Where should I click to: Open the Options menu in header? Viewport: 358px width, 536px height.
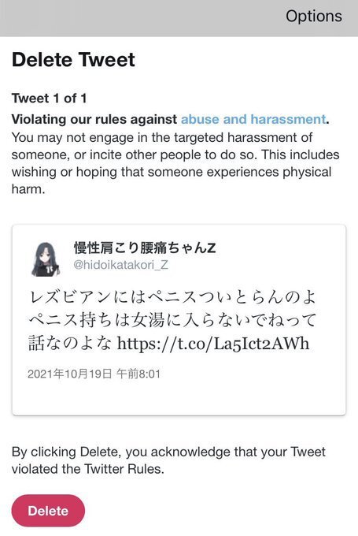click(x=314, y=17)
